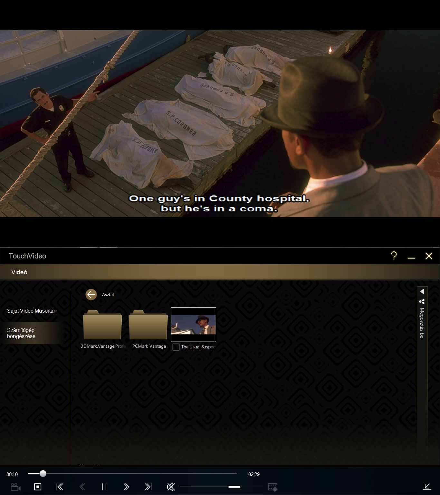Image resolution: width=440 pixels, height=495 pixels.
Task: Expand the Megosztás be side panel arrow
Action: (x=422, y=292)
